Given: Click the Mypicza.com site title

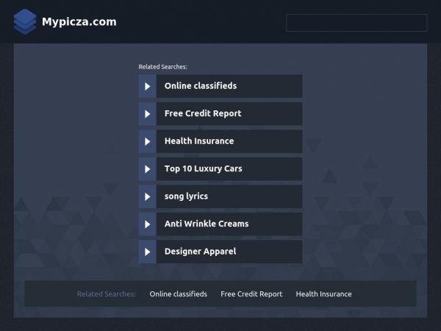Looking at the screenshot, I should click(x=79, y=22).
